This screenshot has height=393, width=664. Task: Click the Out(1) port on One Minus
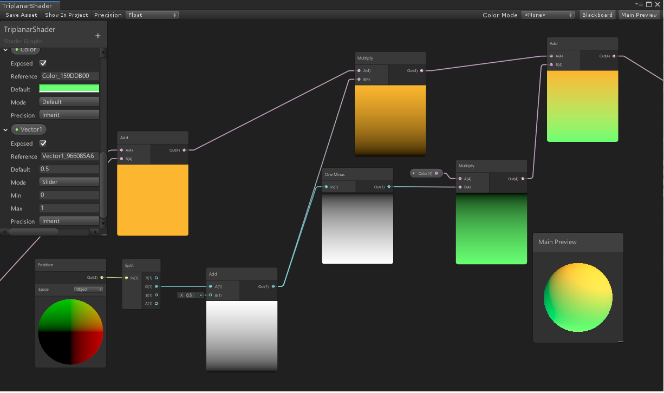389,187
